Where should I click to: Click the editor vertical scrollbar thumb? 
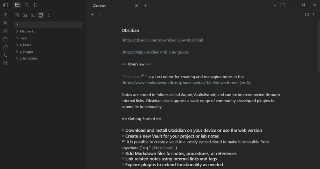318,46
